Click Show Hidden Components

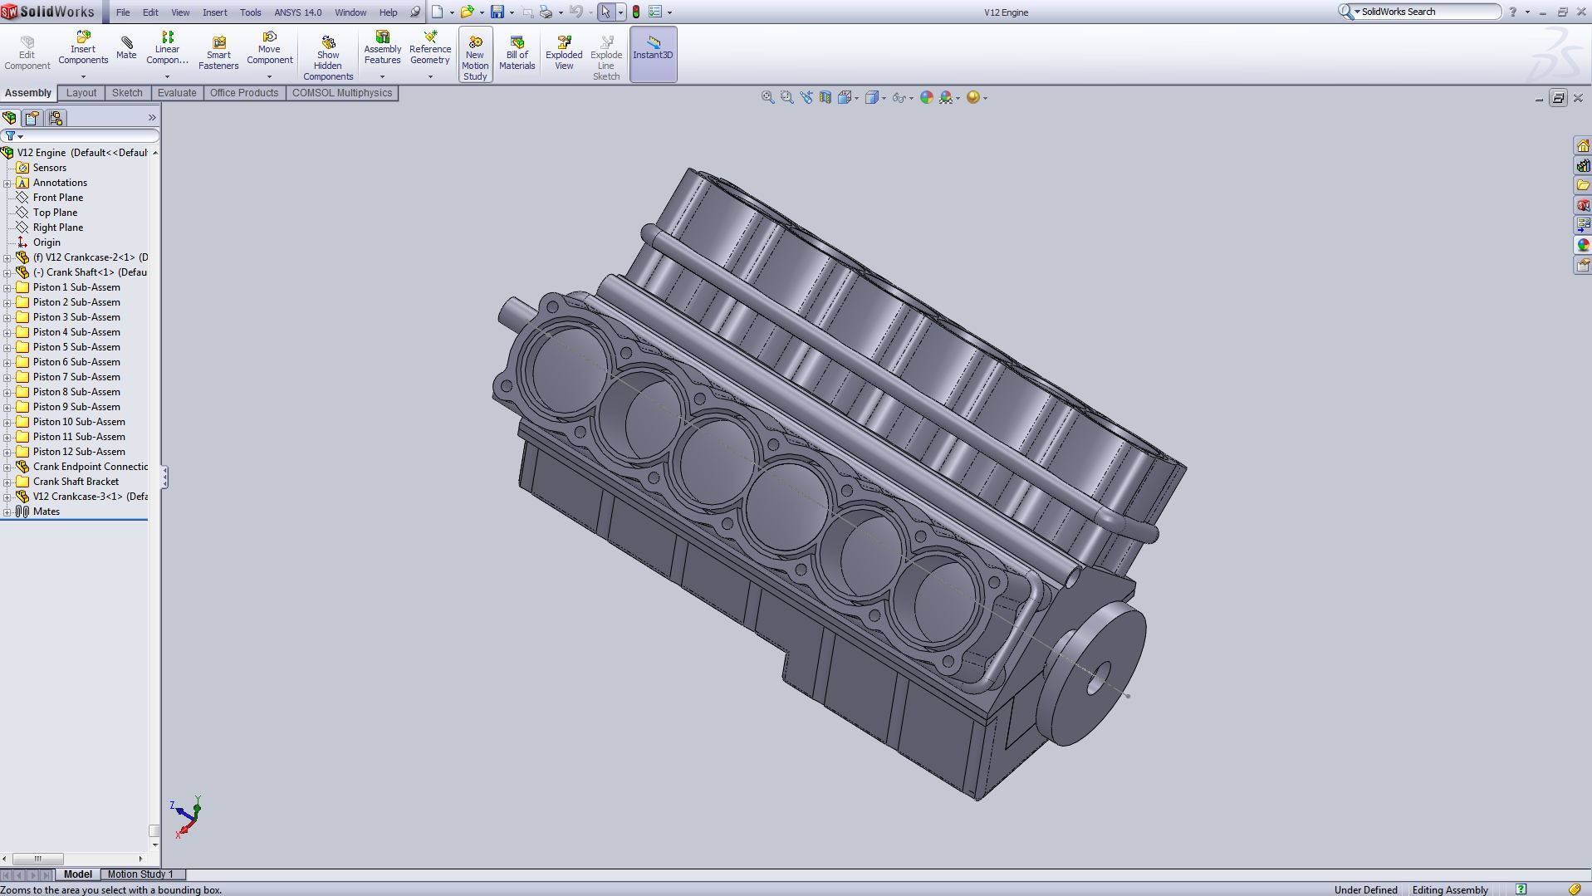pyautogui.click(x=328, y=58)
